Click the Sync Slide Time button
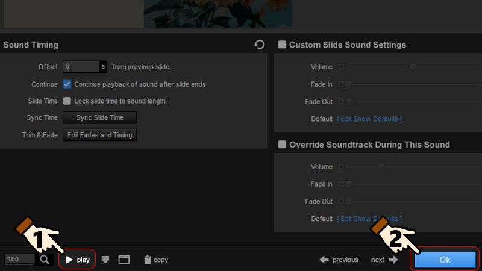 click(x=100, y=118)
